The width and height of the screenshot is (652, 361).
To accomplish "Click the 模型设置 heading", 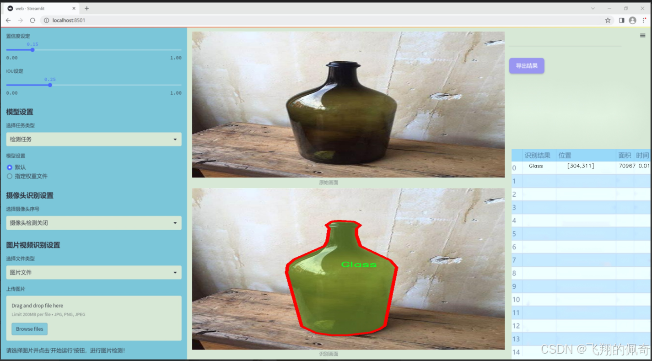I will pos(20,112).
